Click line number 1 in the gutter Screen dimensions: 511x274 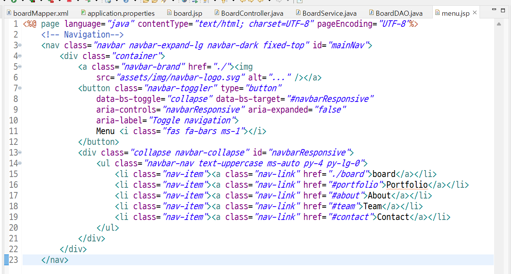[x=15, y=24]
